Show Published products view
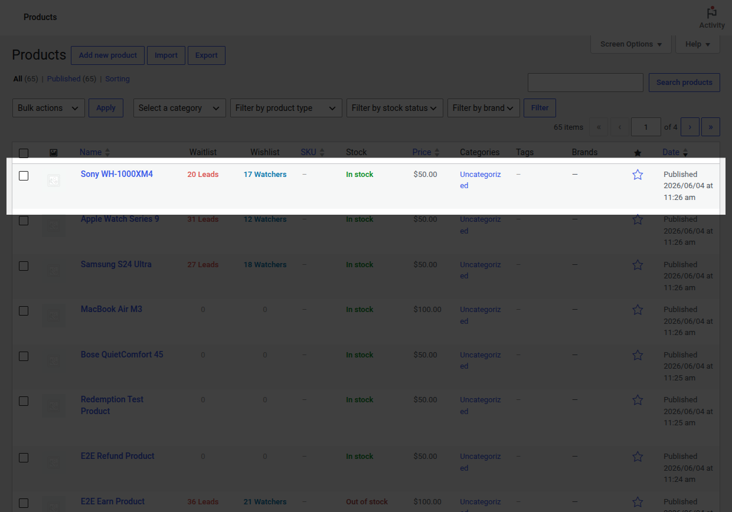 pyautogui.click(x=71, y=79)
